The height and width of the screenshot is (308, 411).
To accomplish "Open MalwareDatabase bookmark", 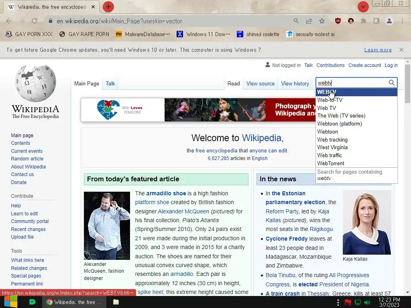I will [x=143, y=34].
